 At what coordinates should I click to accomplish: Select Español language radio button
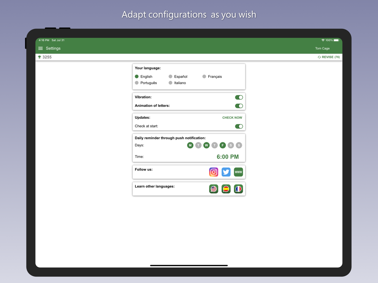pos(170,77)
